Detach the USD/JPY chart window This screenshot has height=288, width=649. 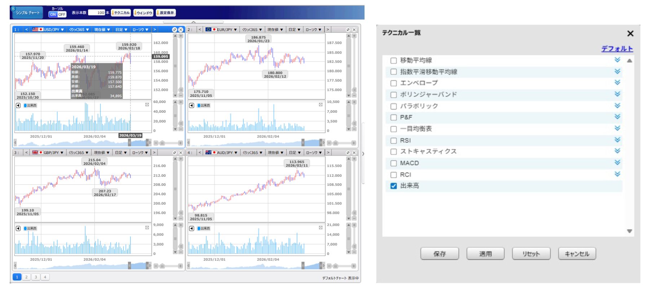175,30
